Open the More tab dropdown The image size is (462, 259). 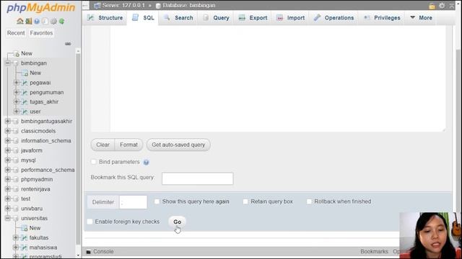click(421, 18)
